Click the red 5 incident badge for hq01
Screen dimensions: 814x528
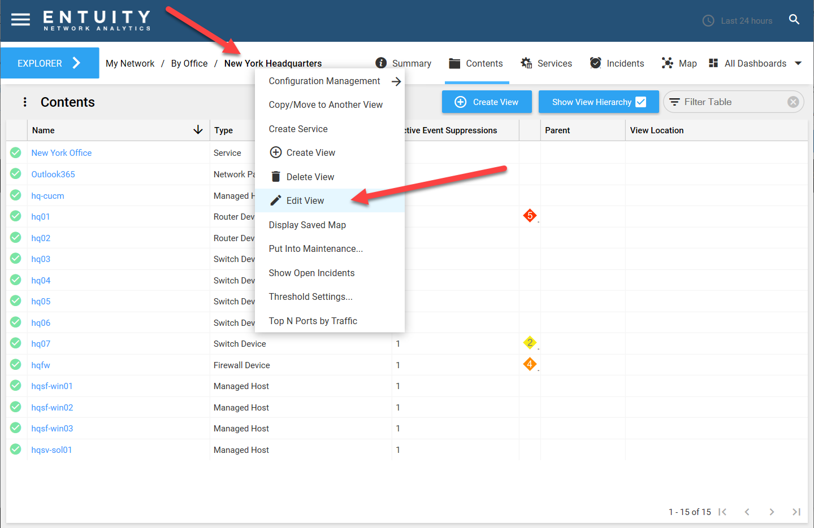click(x=530, y=216)
